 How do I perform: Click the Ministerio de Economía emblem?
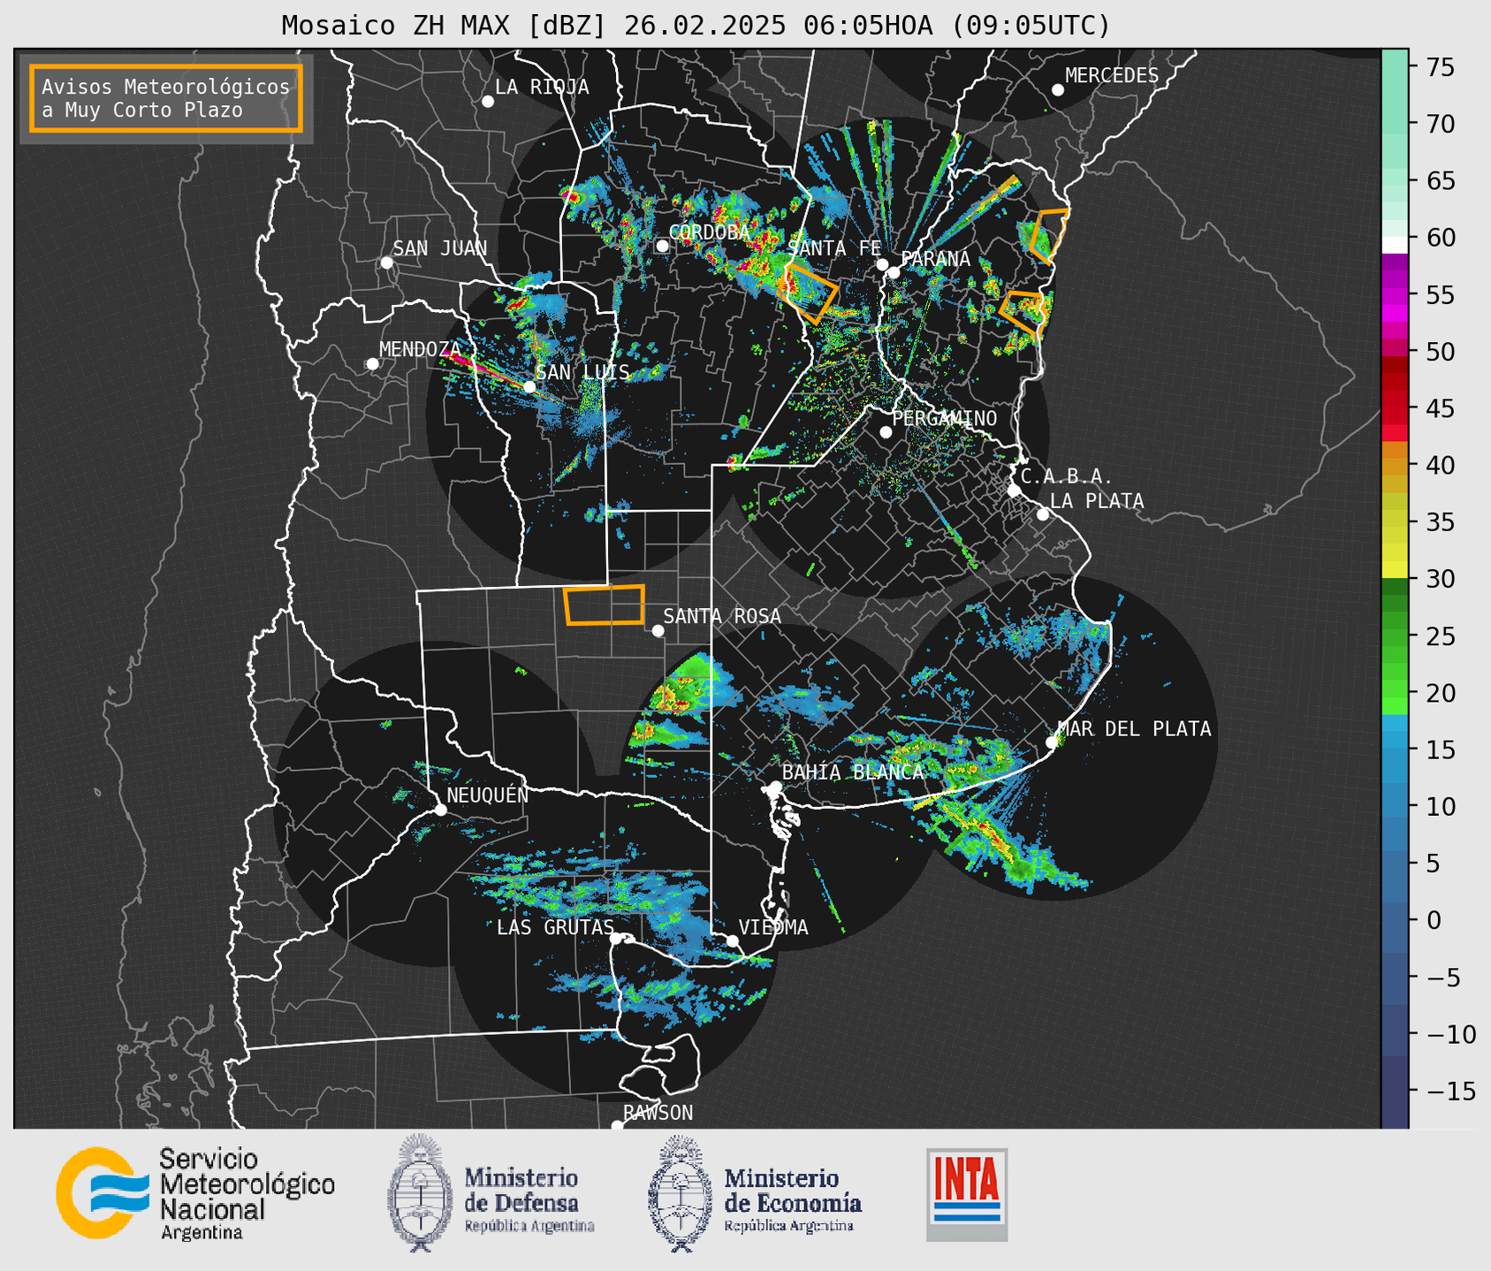pos(679,1193)
